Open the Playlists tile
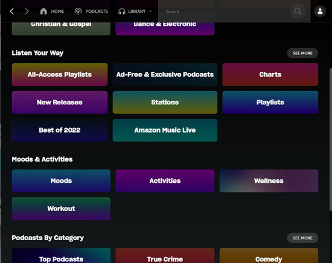The image size is (332, 263). tap(270, 103)
